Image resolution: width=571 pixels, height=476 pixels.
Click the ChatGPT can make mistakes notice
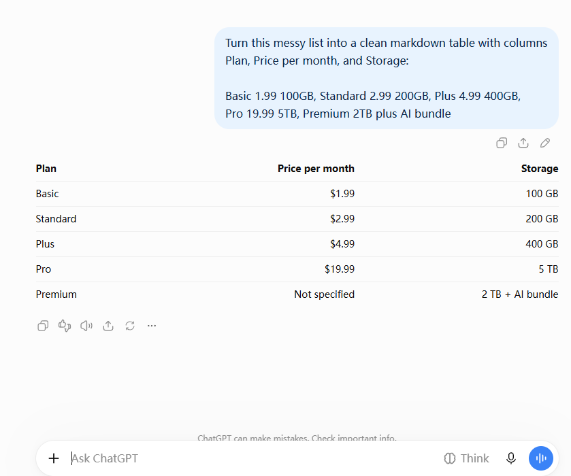point(297,438)
